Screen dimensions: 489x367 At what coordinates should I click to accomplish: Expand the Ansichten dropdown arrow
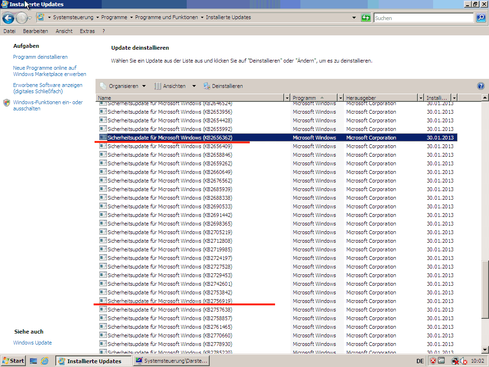coord(194,86)
